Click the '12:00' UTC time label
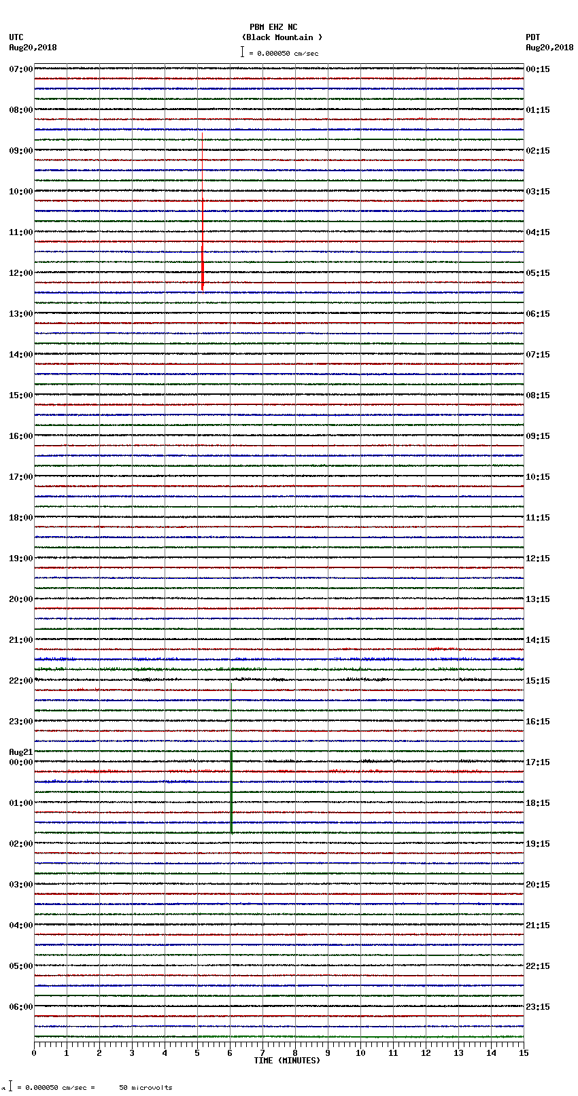The width and height of the screenshot is (578, 1096). pos(21,273)
